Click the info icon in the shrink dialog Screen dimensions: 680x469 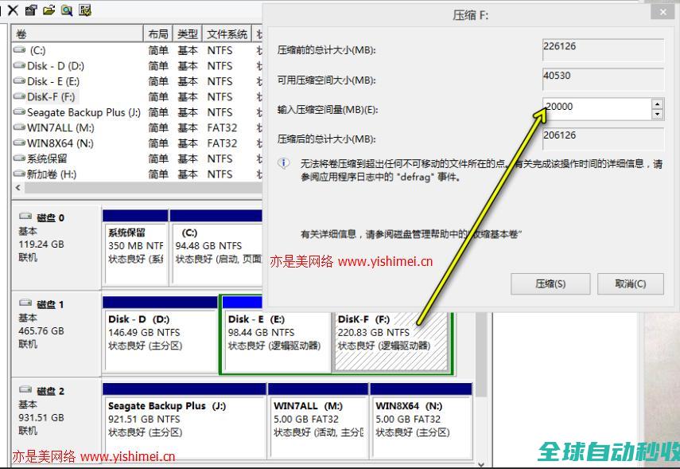[284, 163]
